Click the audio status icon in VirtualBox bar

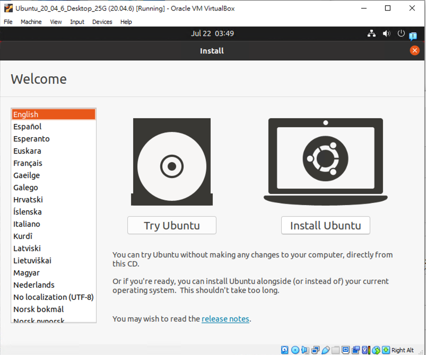[x=305, y=350]
